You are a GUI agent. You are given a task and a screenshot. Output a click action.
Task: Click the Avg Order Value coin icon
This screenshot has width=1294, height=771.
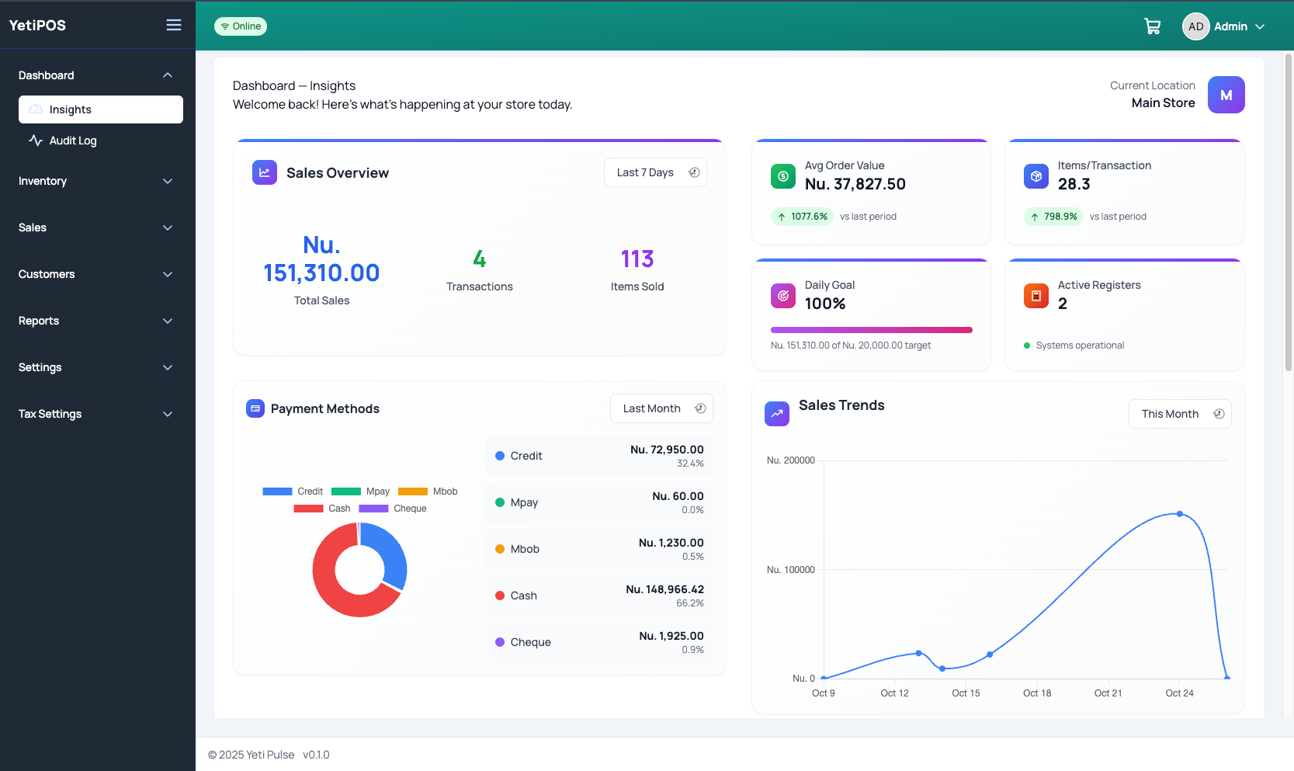[x=782, y=175]
